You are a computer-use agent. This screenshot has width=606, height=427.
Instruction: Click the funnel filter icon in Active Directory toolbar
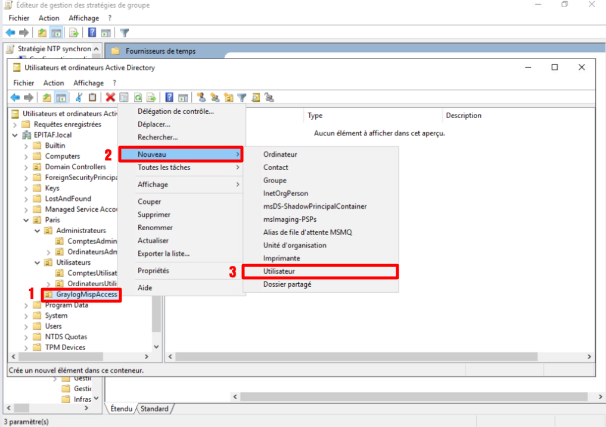242,98
